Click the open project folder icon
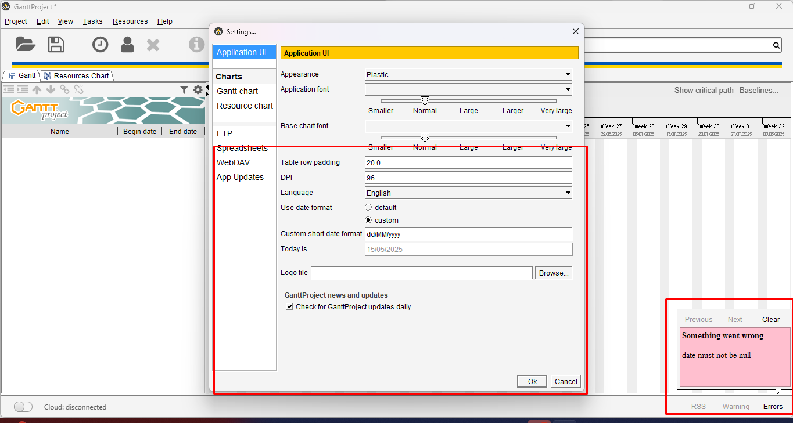This screenshot has height=423, width=793. [26, 44]
